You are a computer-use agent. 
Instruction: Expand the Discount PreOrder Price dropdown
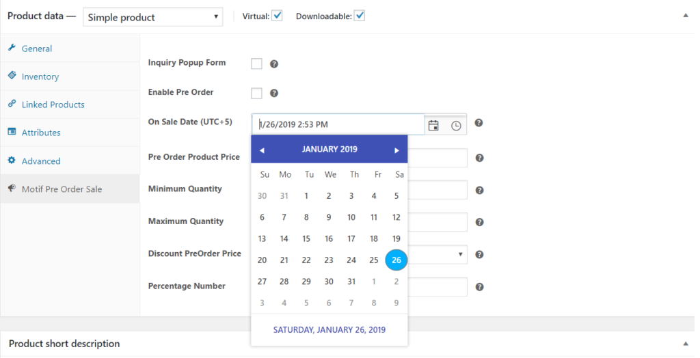click(461, 254)
